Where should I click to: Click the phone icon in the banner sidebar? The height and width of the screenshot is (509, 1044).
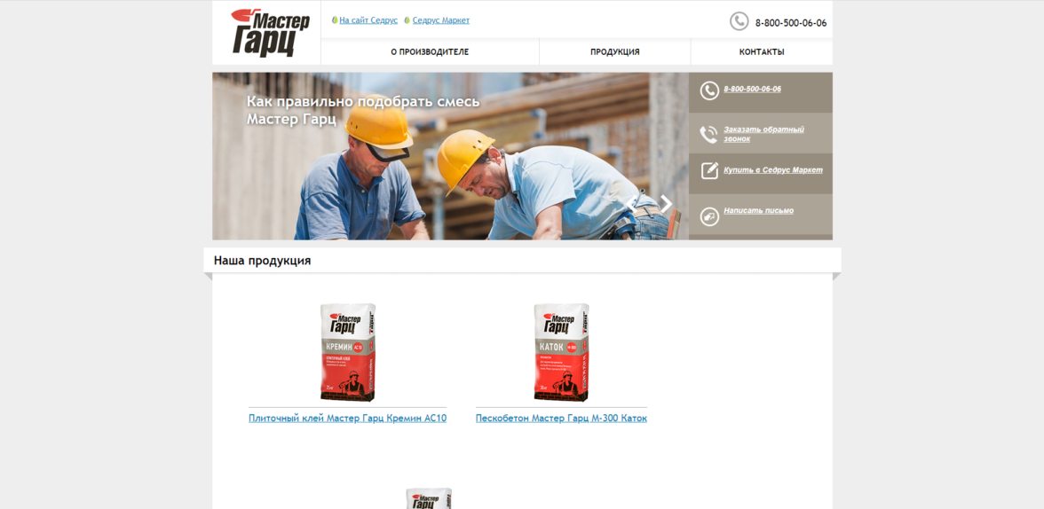[709, 90]
